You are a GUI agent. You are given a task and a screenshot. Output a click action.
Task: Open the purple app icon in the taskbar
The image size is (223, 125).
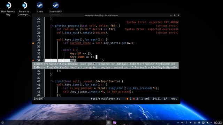115,123
